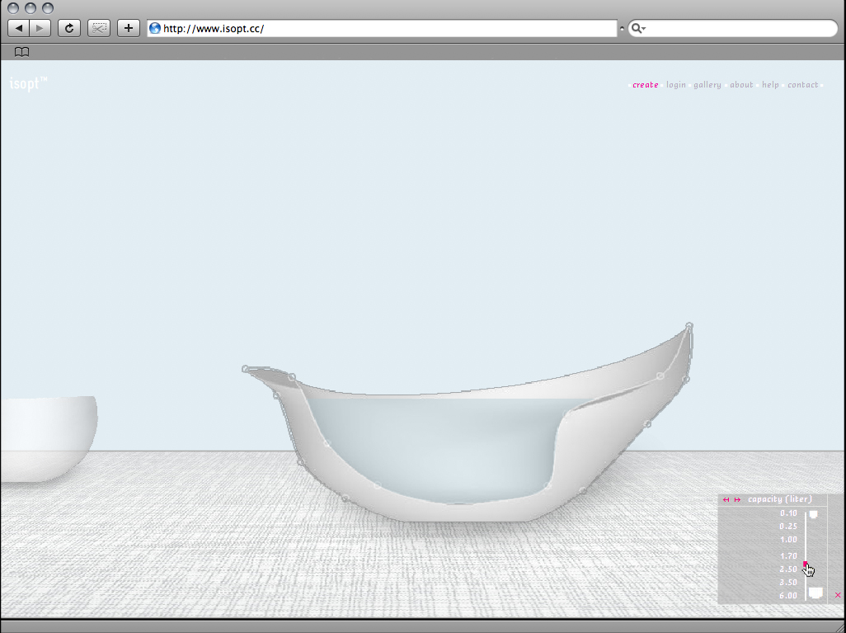
Task: Go forward with the browser forward arrow
Action: (x=40, y=28)
